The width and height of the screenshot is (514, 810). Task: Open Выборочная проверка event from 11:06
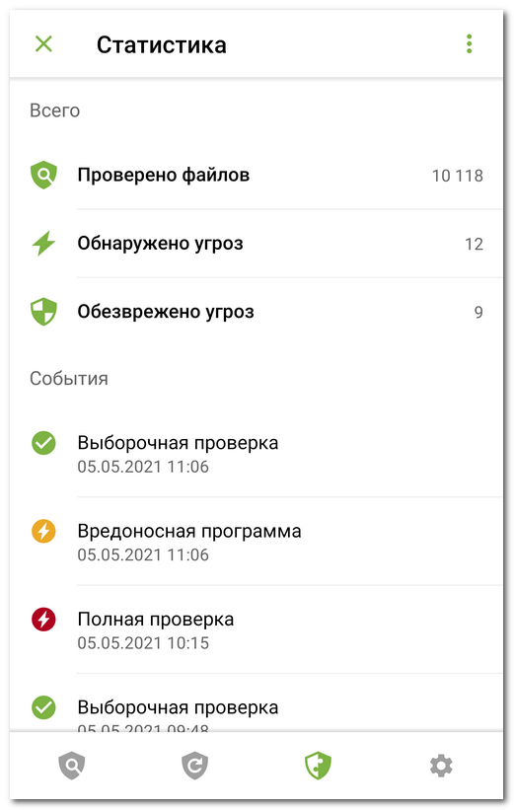(257, 454)
